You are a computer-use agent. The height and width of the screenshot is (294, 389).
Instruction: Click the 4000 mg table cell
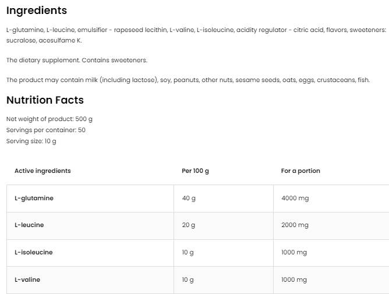pyautogui.click(x=295, y=198)
